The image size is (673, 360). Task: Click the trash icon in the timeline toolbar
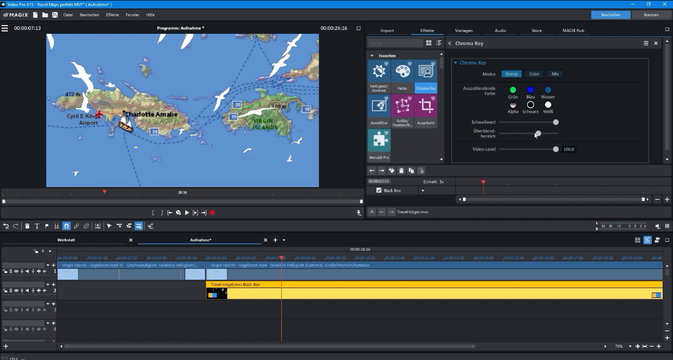tap(27, 226)
